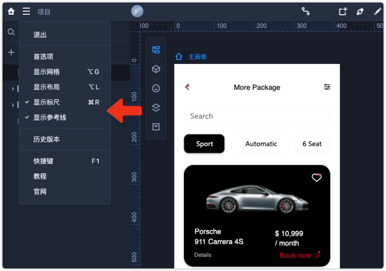Click the More Package title text
386x271 pixels.
click(x=257, y=87)
